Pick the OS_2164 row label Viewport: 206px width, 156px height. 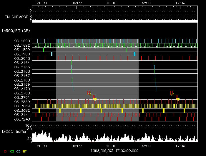[22, 63]
